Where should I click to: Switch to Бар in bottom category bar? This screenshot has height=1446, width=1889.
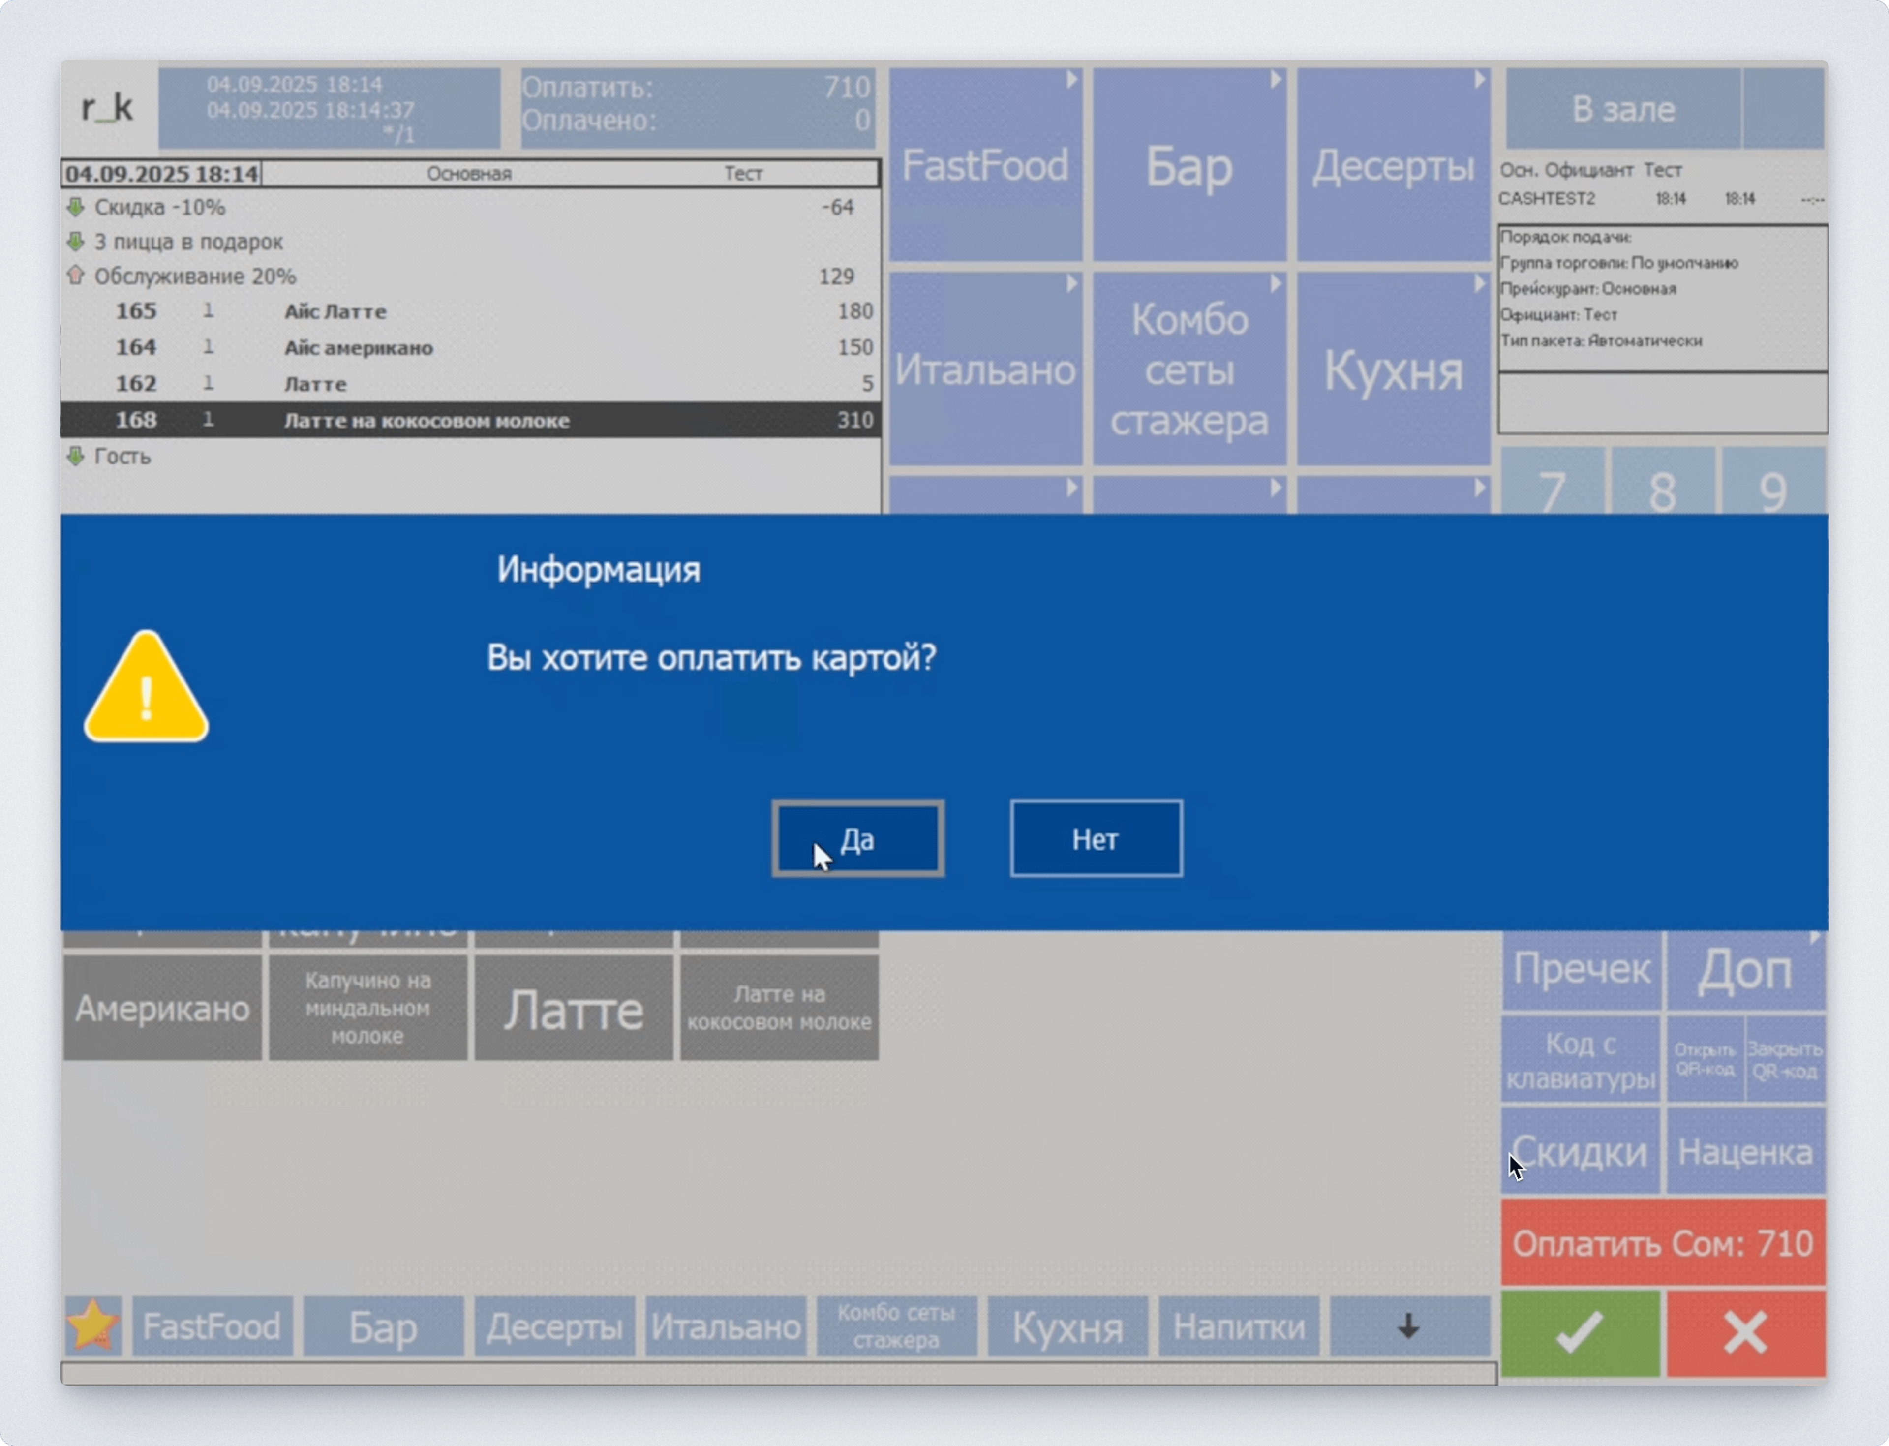point(383,1326)
